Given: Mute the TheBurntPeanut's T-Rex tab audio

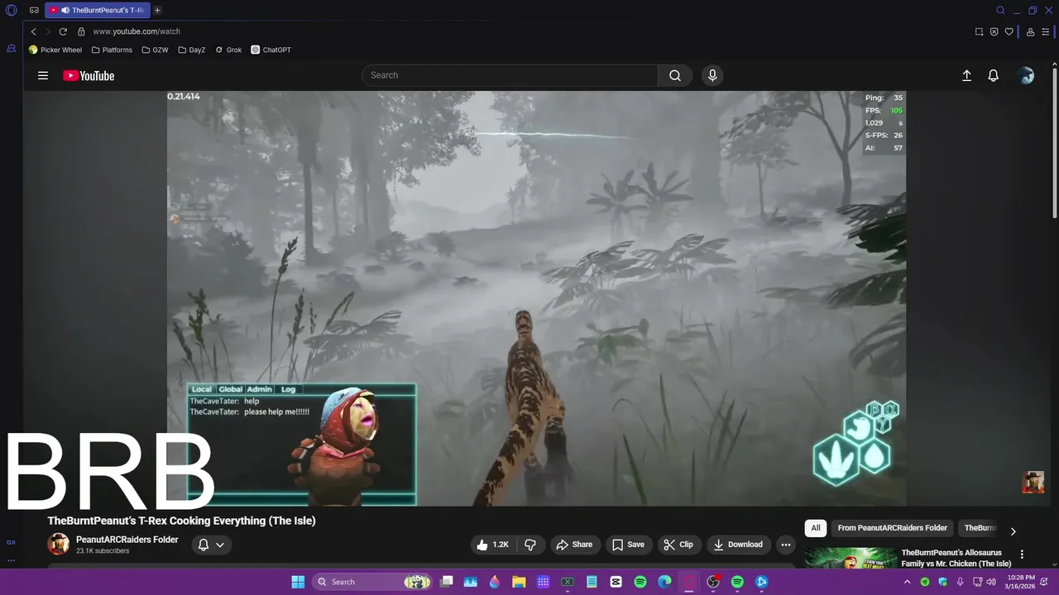Looking at the screenshot, I should click(65, 11).
